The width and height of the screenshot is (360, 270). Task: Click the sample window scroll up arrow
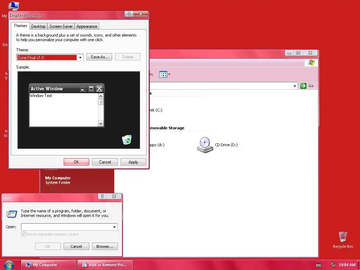101,96
